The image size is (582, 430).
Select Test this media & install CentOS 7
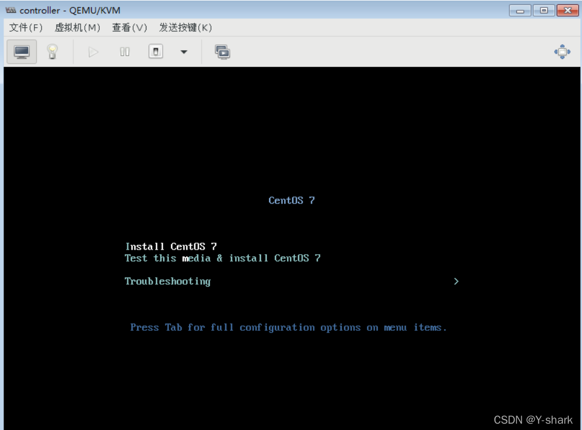point(221,258)
